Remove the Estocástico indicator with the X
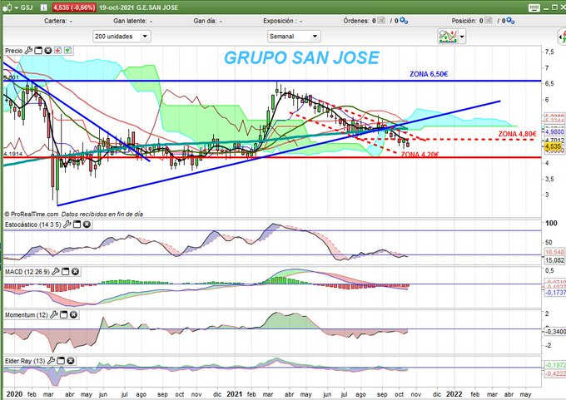 click(x=87, y=225)
